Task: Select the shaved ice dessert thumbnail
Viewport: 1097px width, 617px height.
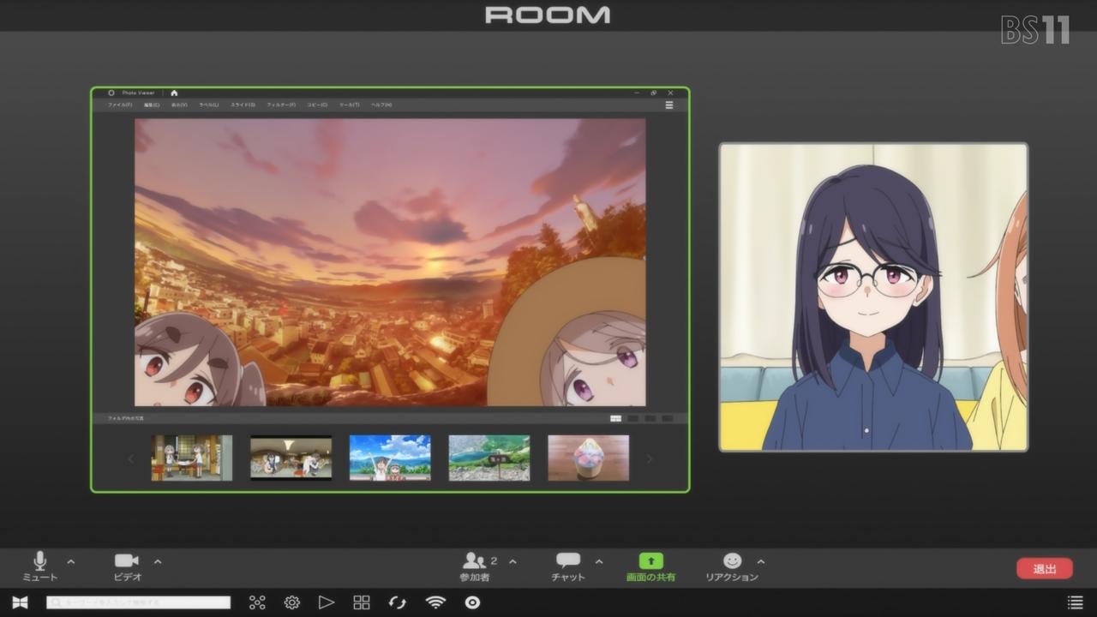Action: click(x=588, y=458)
